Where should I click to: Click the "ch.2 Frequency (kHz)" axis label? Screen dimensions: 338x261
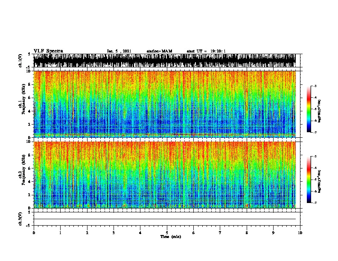click(x=22, y=170)
